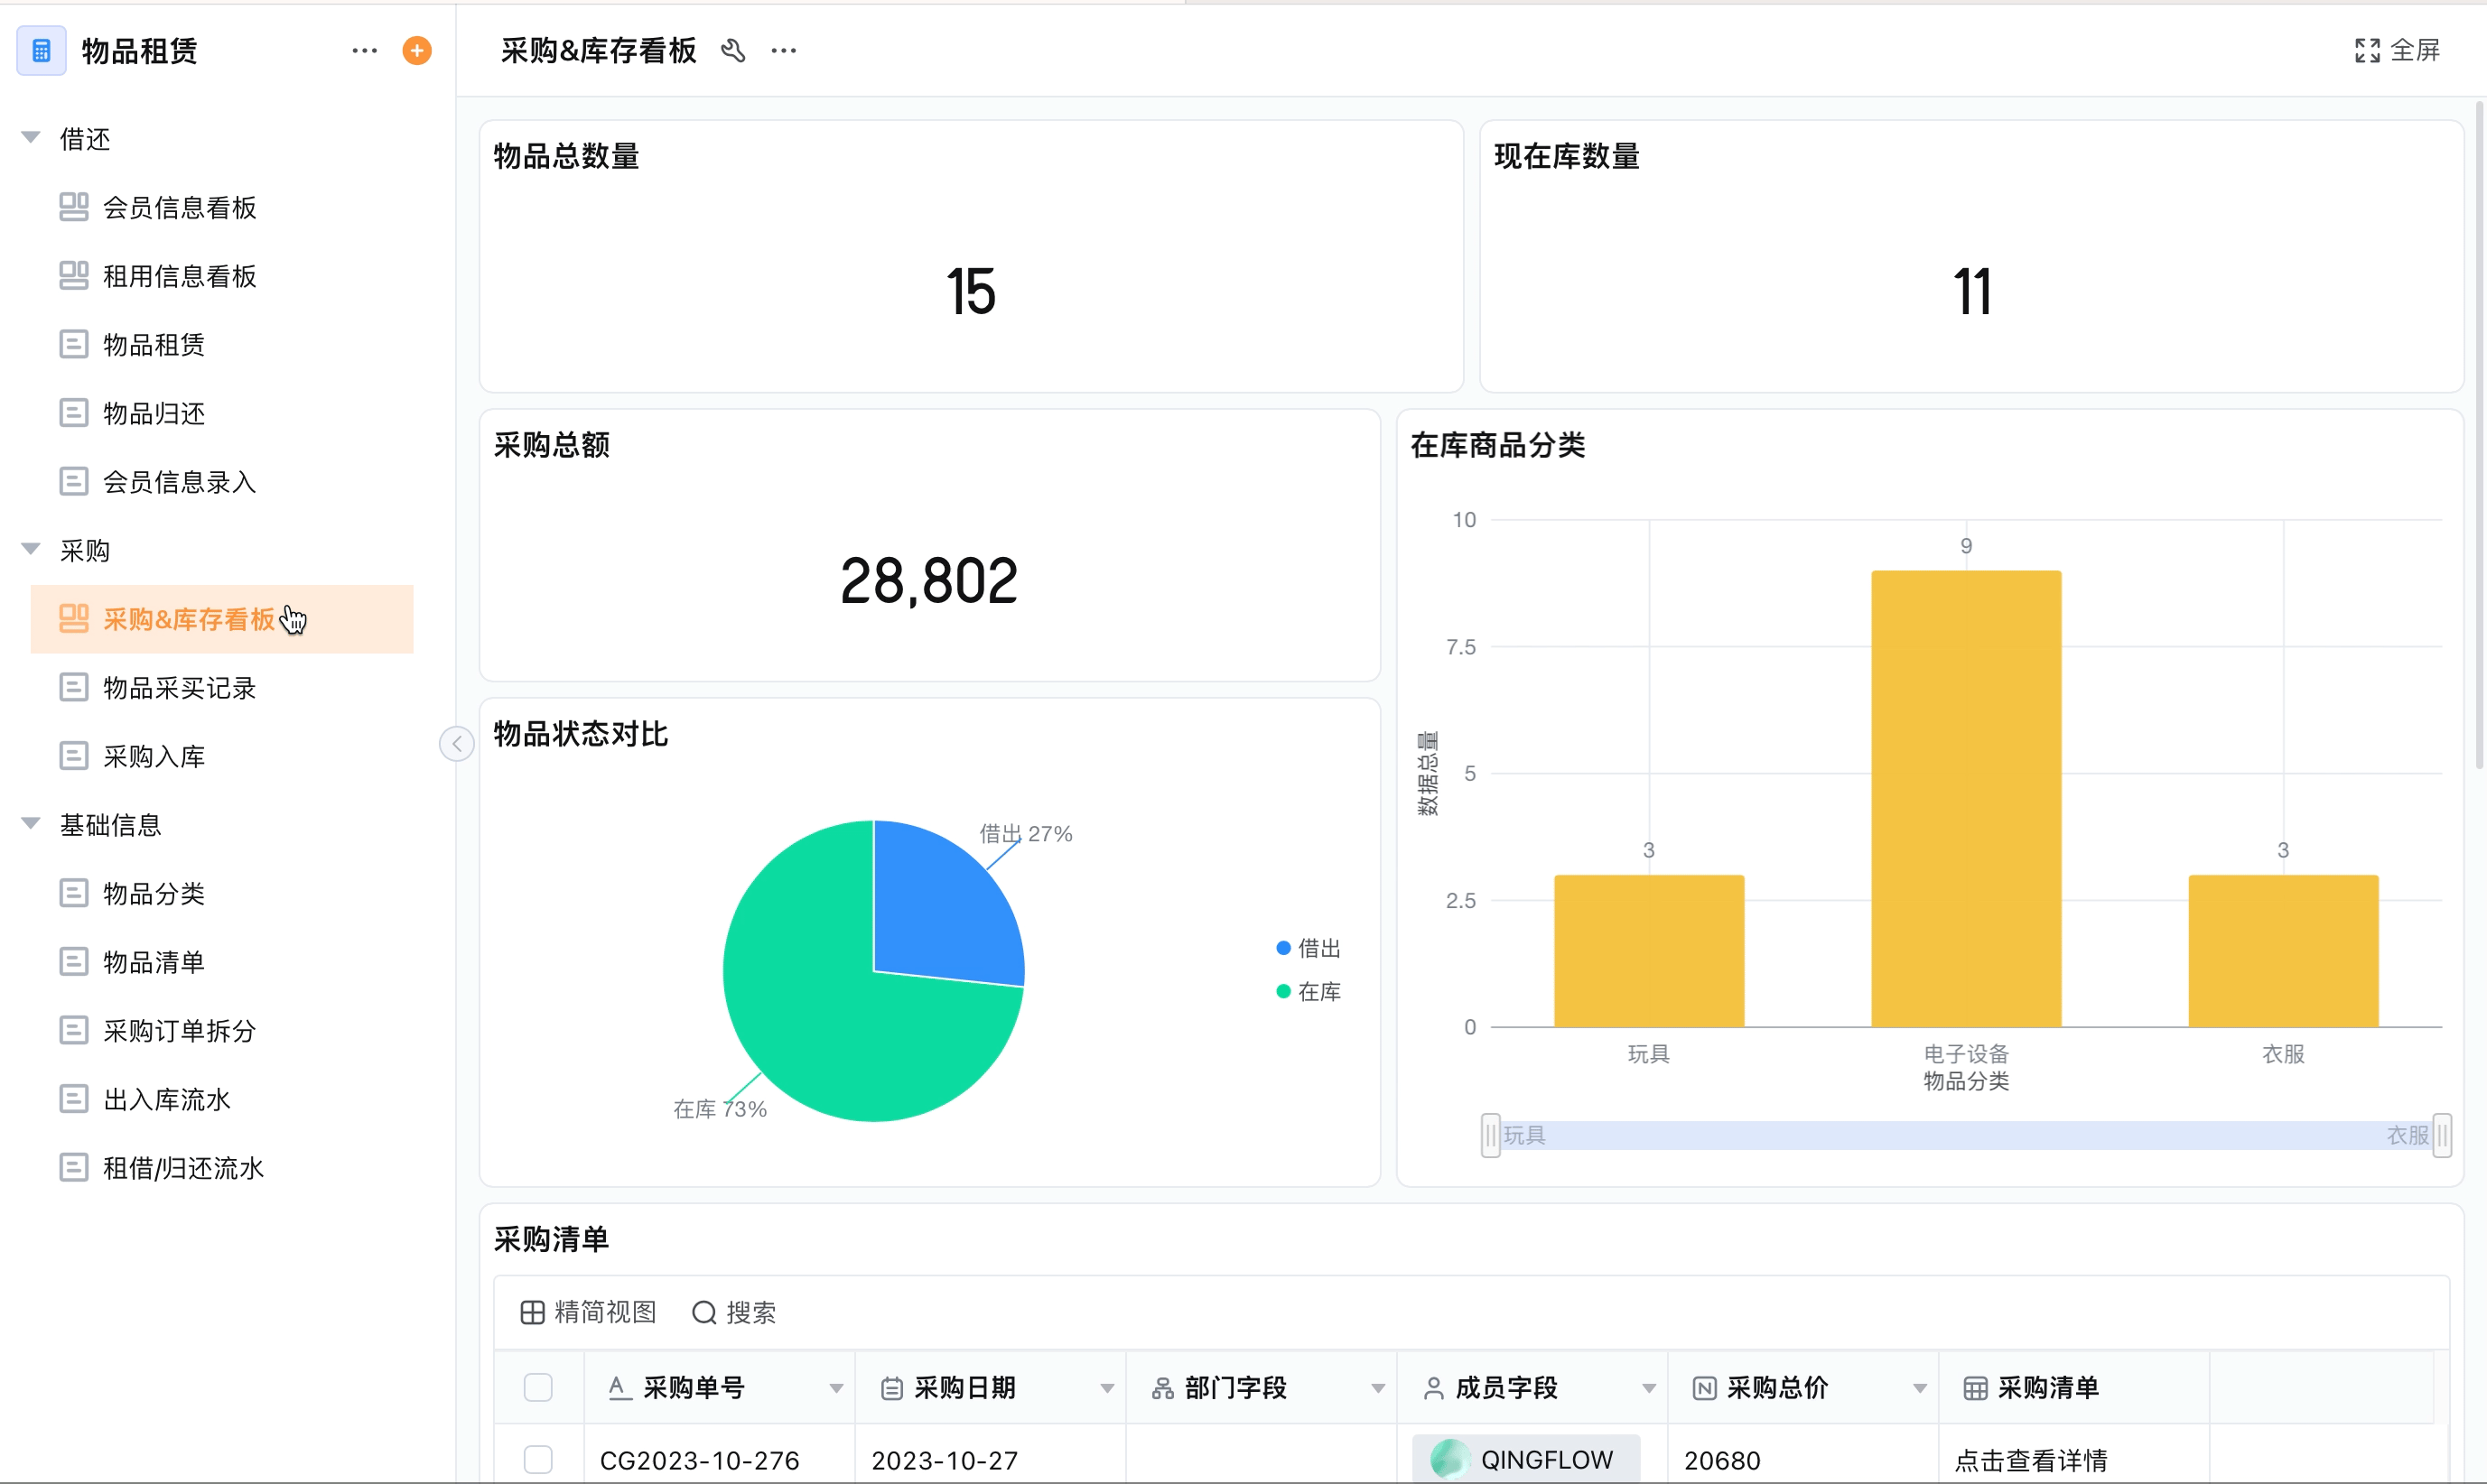Switch to 精简视图 in 采购清单
2487x1484 pixels.
tap(588, 1312)
